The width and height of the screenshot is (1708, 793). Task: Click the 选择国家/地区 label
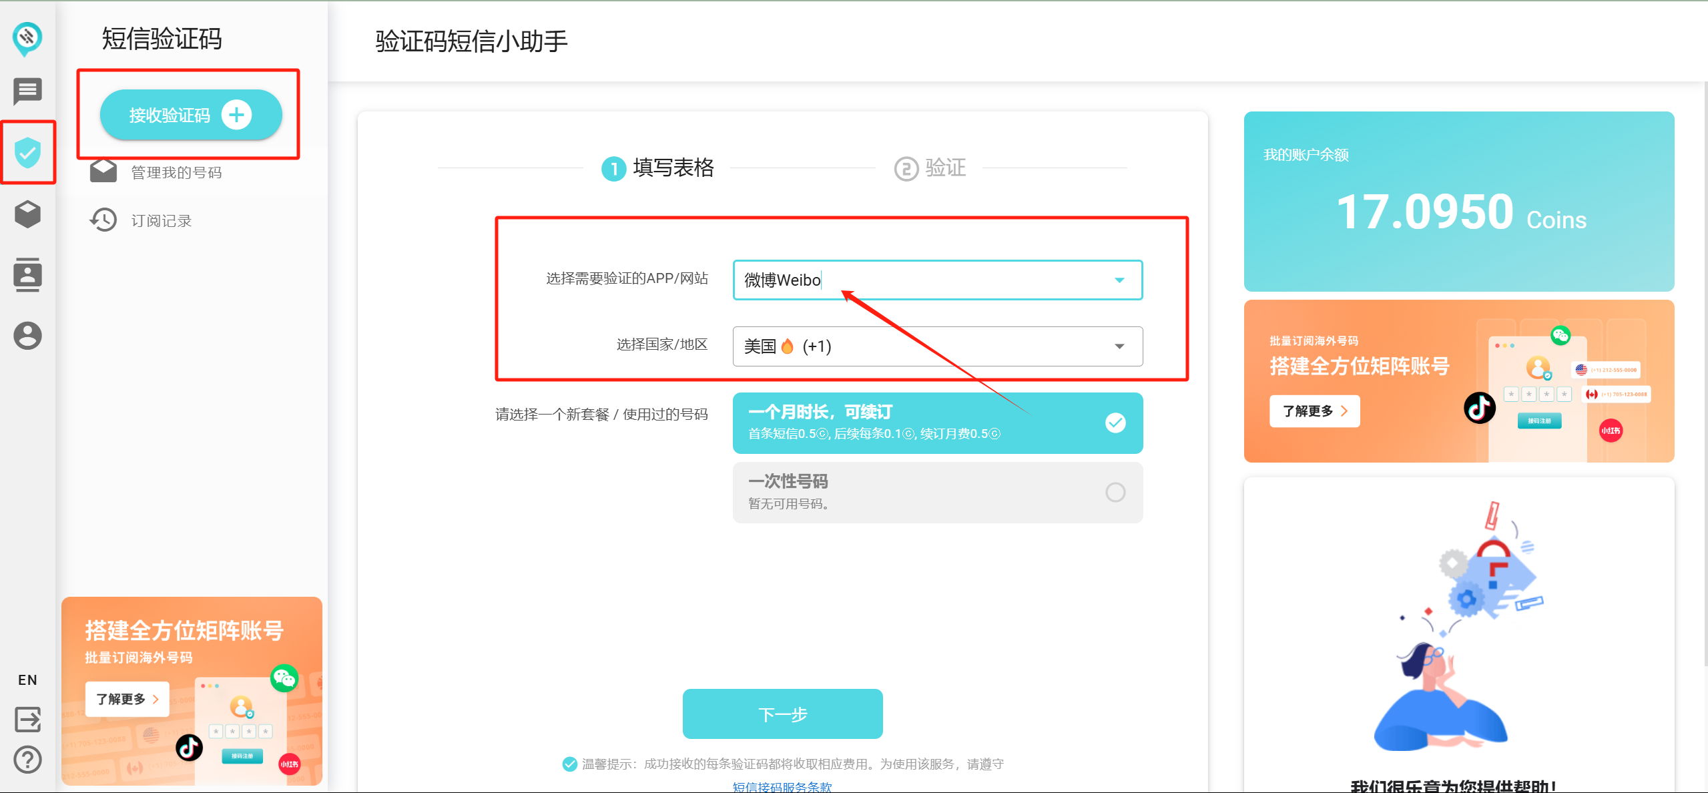click(661, 344)
